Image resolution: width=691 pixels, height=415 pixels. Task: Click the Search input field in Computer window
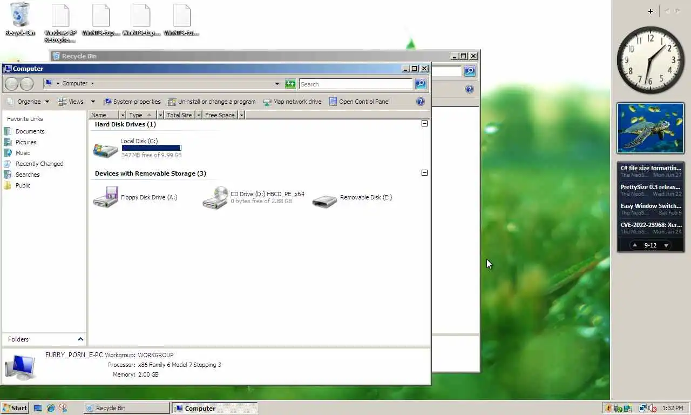pyautogui.click(x=356, y=84)
